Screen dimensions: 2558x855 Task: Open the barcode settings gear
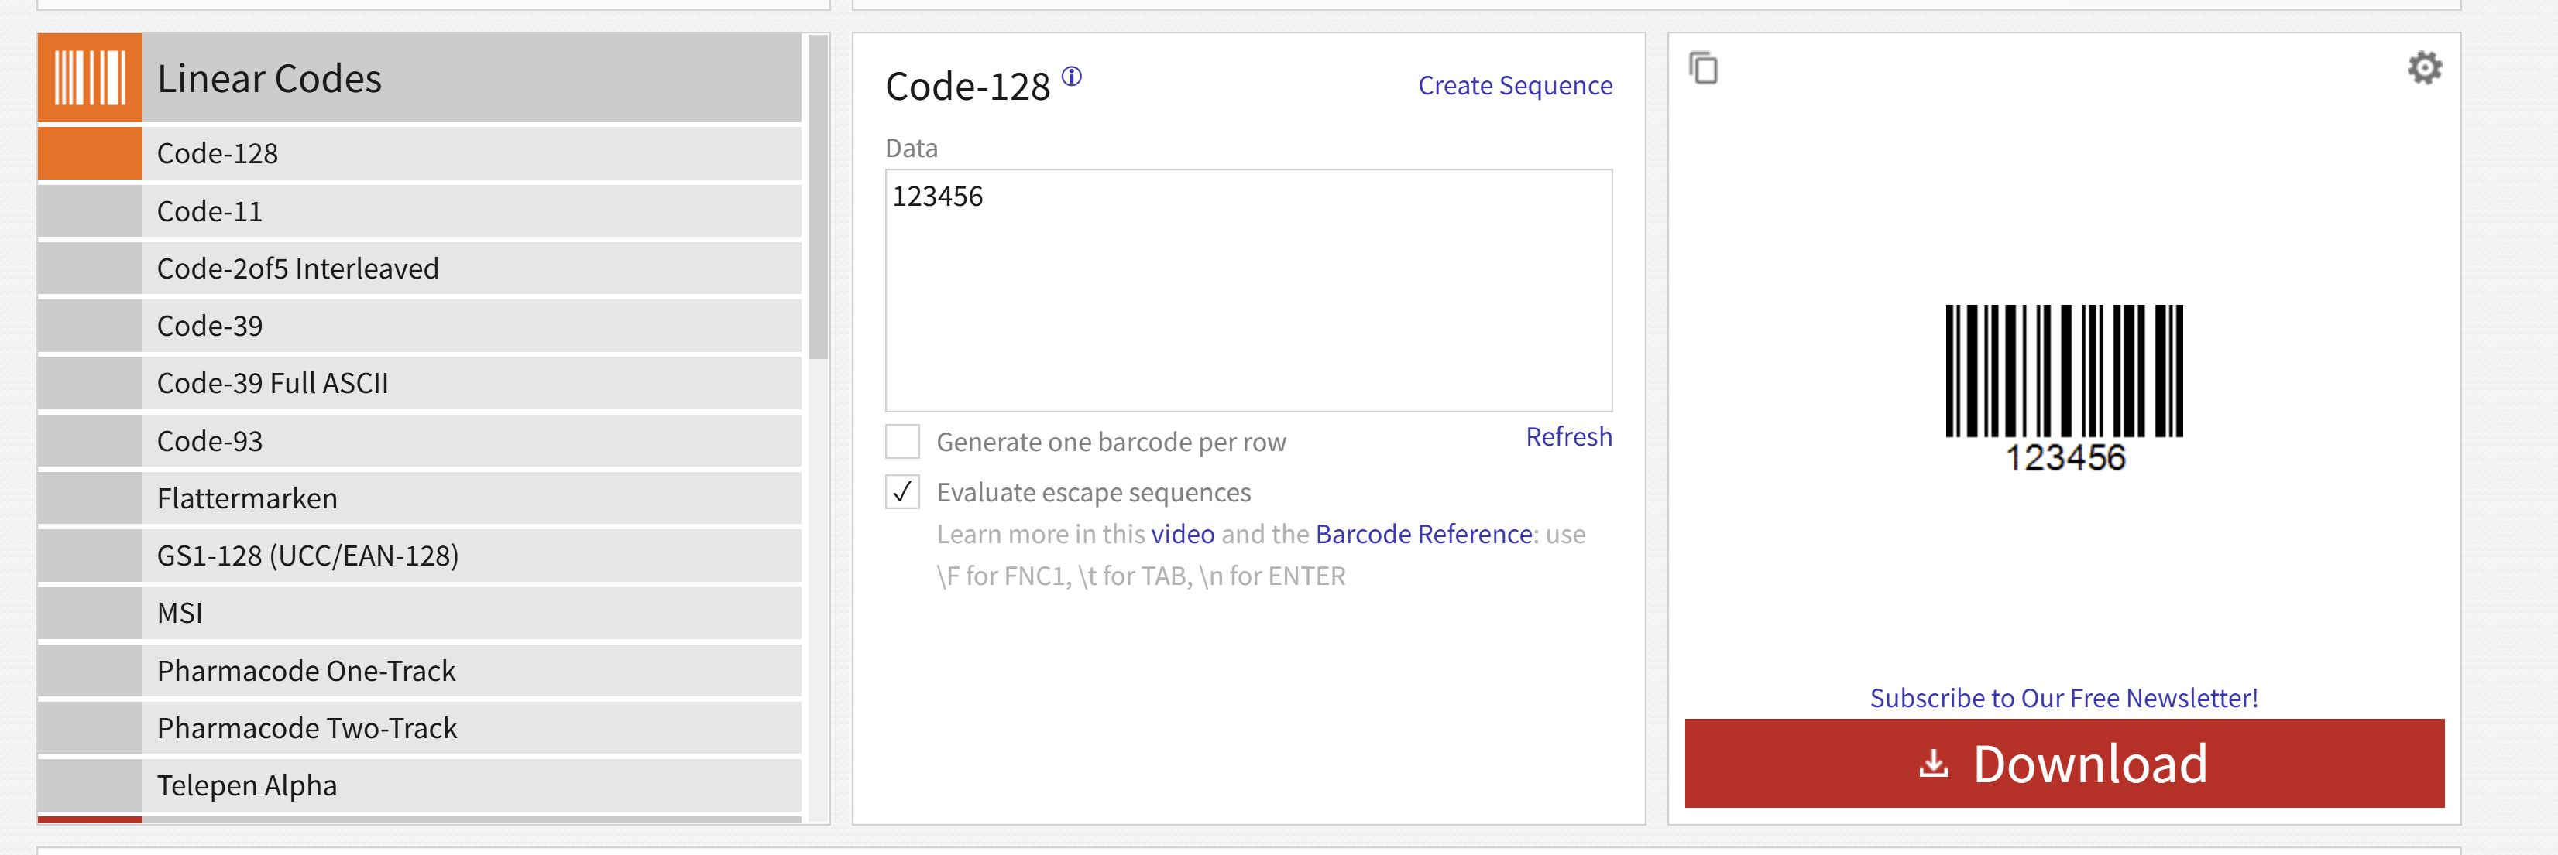(x=2423, y=68)
